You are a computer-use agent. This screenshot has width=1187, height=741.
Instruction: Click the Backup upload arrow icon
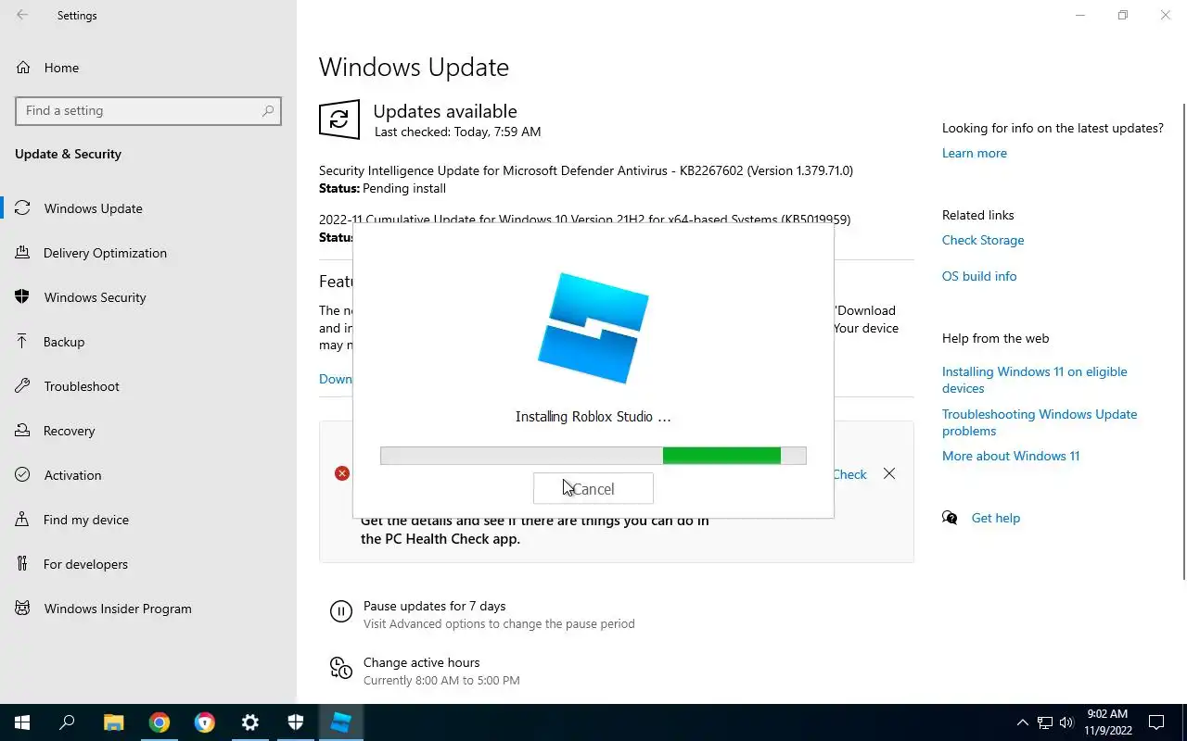[x=23, y=342]
